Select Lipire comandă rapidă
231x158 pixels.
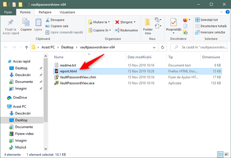(64, 32)
